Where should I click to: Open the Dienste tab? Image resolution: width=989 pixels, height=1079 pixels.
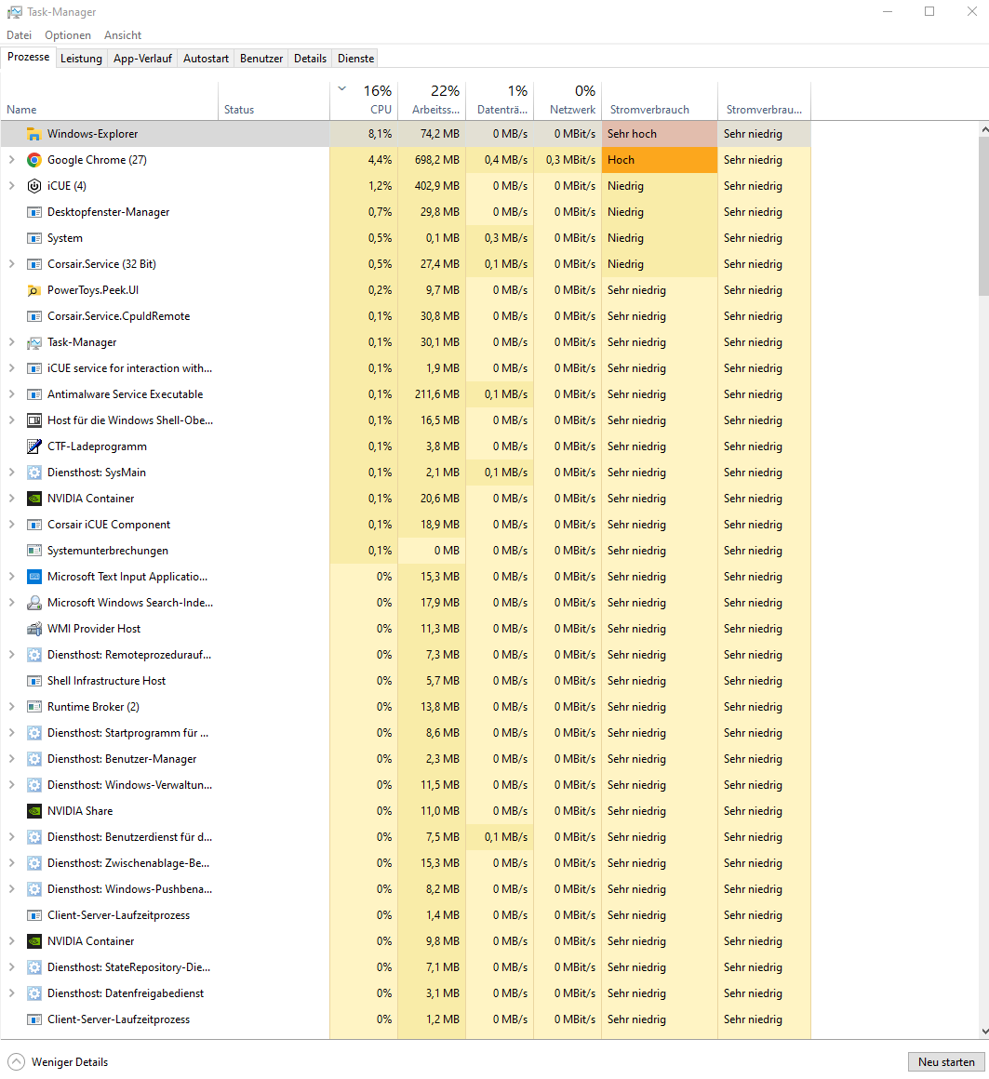355,59
